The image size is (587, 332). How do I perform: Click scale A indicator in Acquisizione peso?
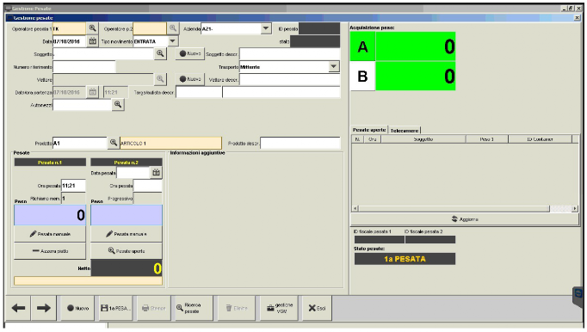tap(362, 46)
